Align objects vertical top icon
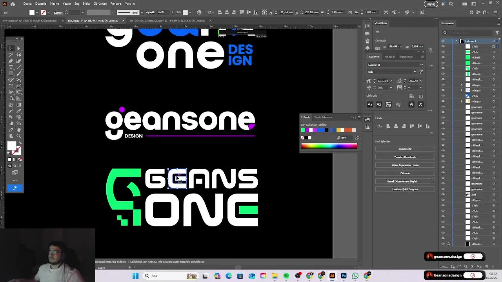The image size is (502, 282). [x=412, y=126]
